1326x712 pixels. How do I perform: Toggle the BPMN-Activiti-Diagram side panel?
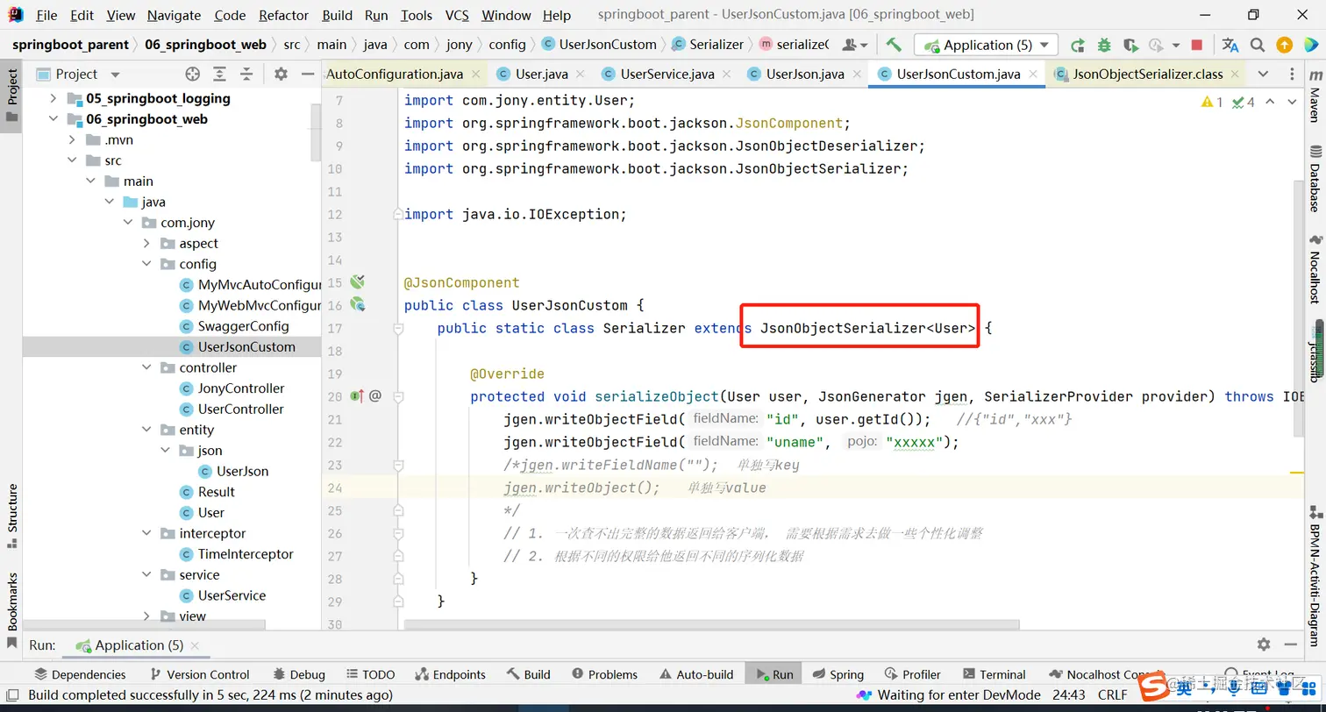1315,574
